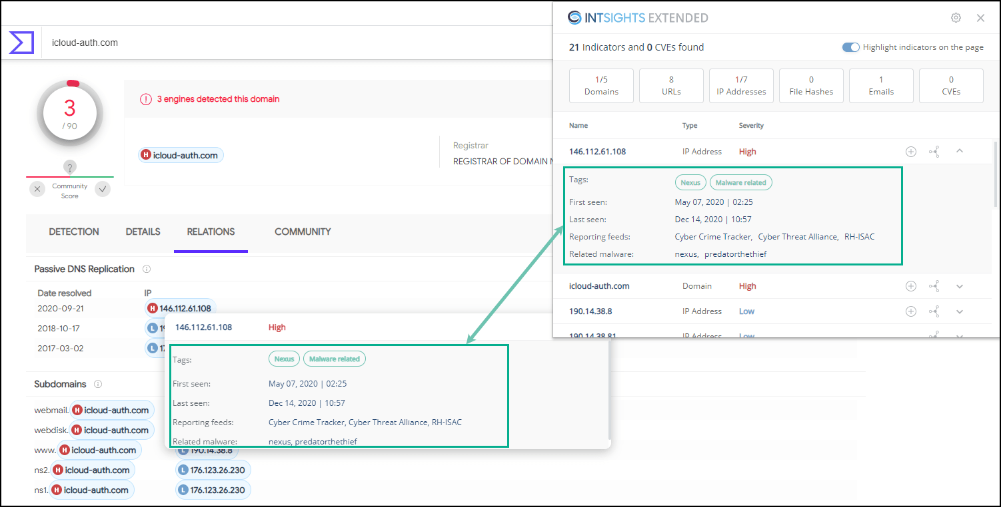The width and height of the screenshot is (1001, 507).
Task: Click www.icloud-auth.com subdomain badge
Action: tap(99, 450)
